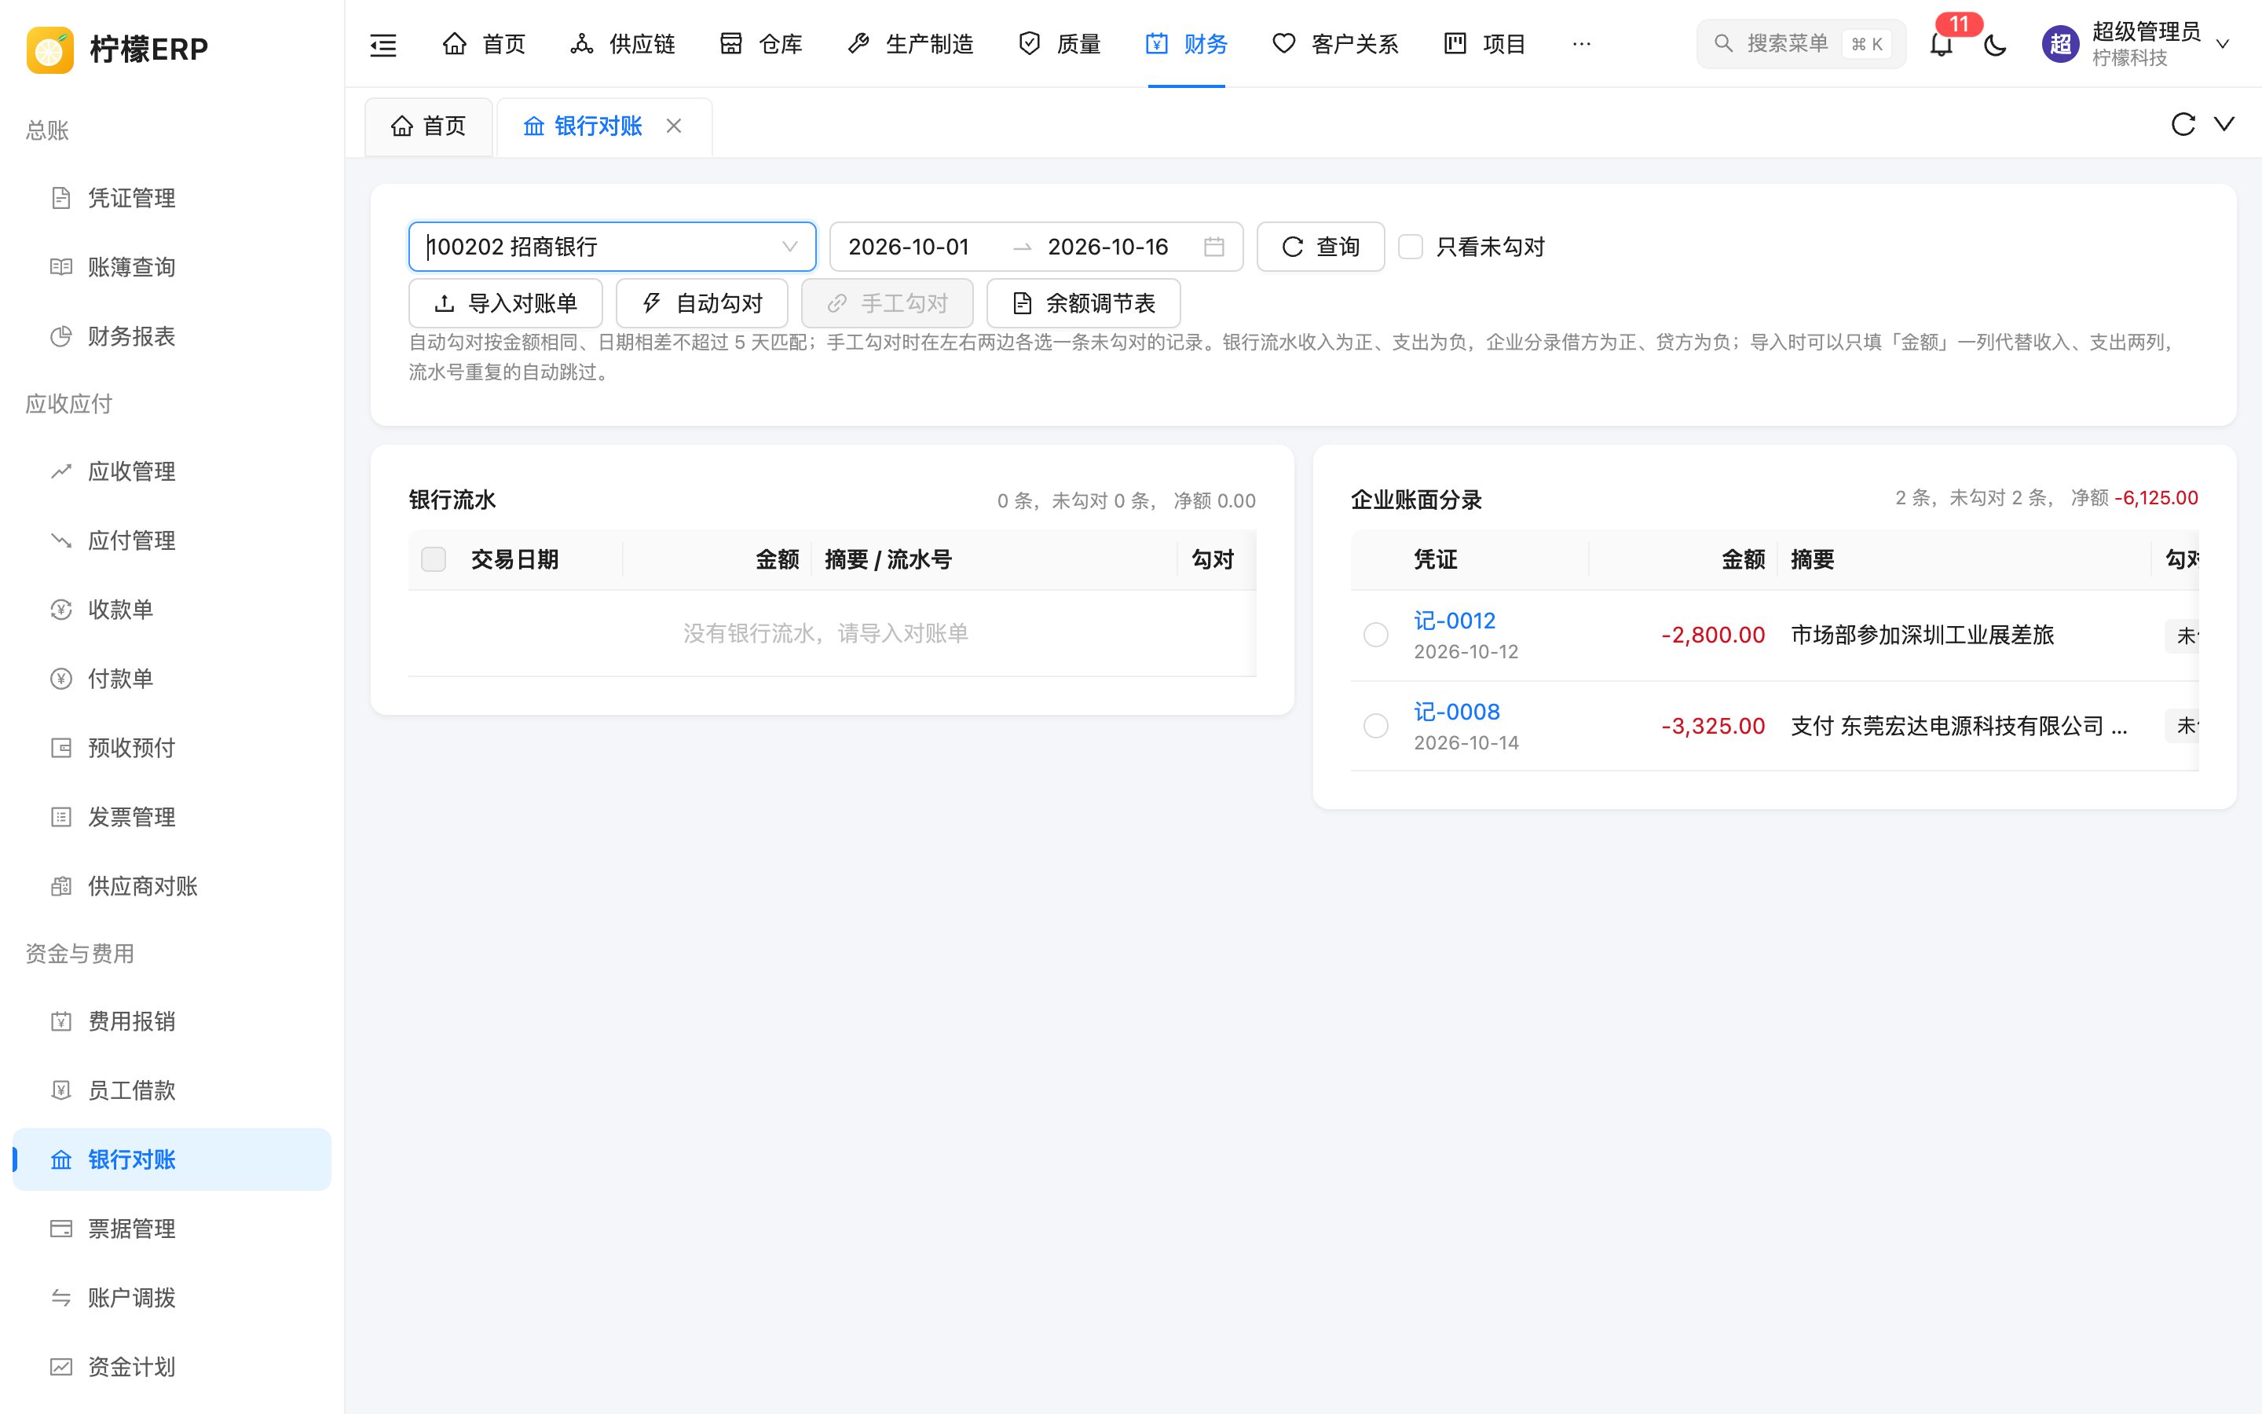Open the more modules ellipsis menu
The height and width of the screenshot is (1414, 2262).
coord(1582,44)
